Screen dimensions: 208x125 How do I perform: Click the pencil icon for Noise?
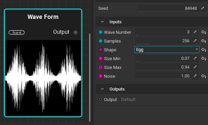[x=195, y=76]
